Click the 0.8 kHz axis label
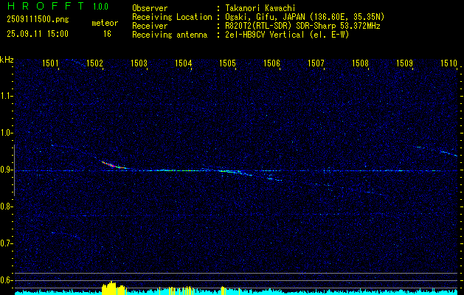This screenshot has width=464, height=295. (6, 206)
